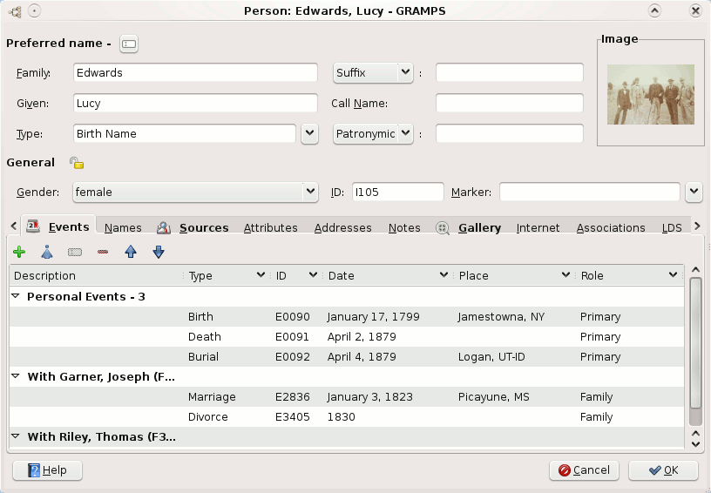Sort by the Type column header
Viewport: 711px width, 493px height.
[227, 275]
